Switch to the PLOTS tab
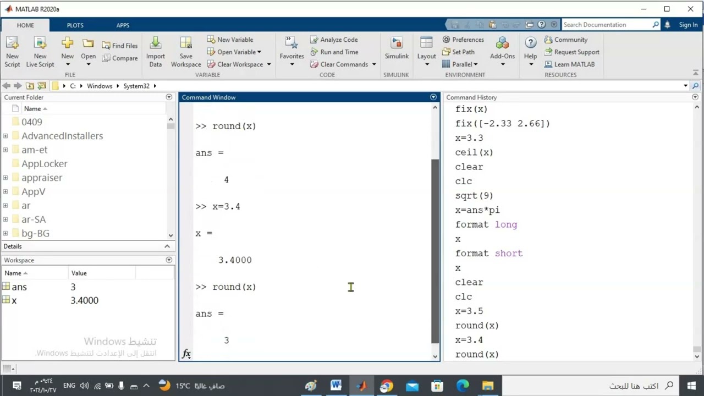Image resolution: width=704 pixels, height=396 pixels. 75,25
